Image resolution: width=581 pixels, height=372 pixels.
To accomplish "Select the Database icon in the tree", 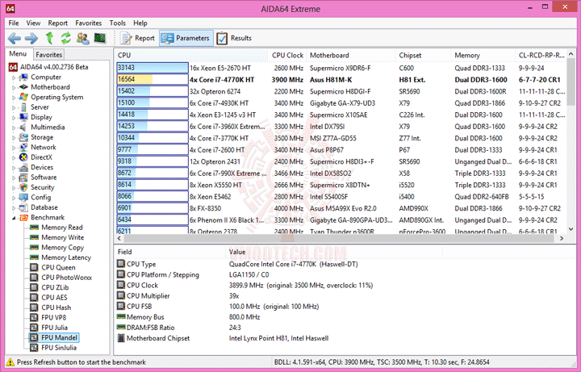I will pyautogui.click(x=23, y=207).
